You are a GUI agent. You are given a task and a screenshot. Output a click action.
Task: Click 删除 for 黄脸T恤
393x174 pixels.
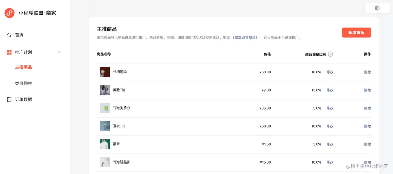(x=367, y=90)
